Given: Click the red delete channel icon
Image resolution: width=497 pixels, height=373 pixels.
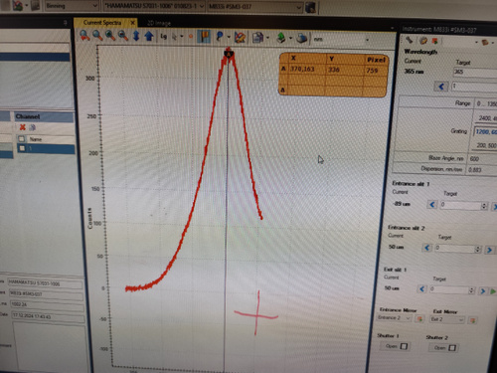Looking at the screenshot, I should 23,127.
